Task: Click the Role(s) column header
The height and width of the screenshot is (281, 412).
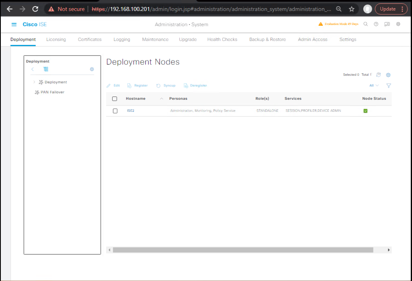Action: coord(262,99)
